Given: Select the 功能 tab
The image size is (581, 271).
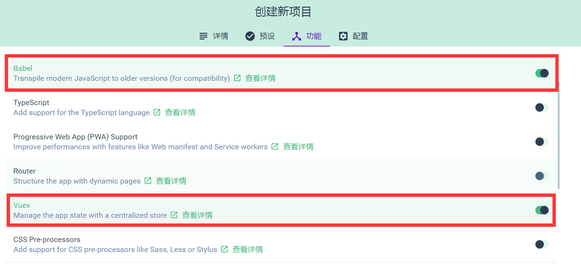Looking at the screenshot, I should click(x=307, y=36).
